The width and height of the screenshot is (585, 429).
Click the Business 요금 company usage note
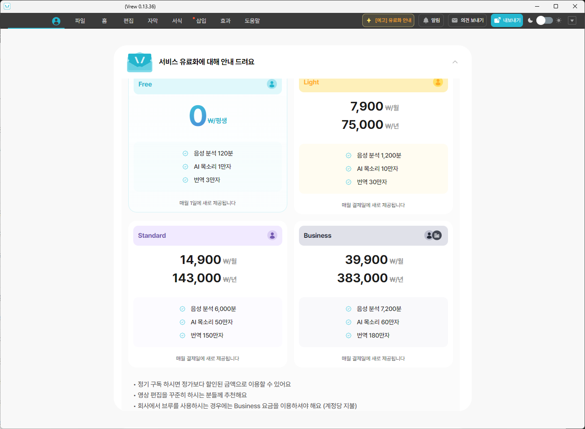point(247,406)
